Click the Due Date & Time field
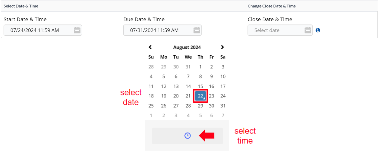 coord(162,30)
